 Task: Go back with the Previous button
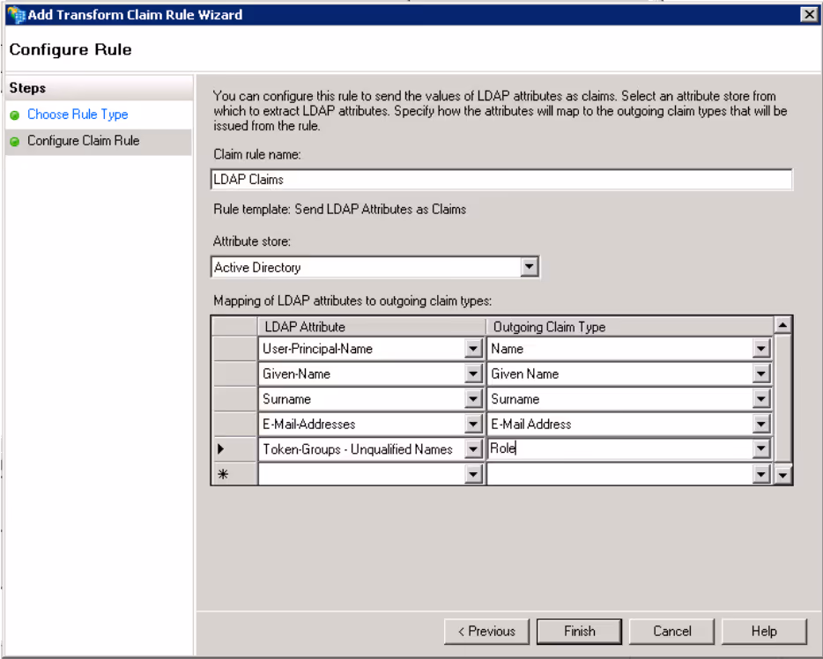486,631
